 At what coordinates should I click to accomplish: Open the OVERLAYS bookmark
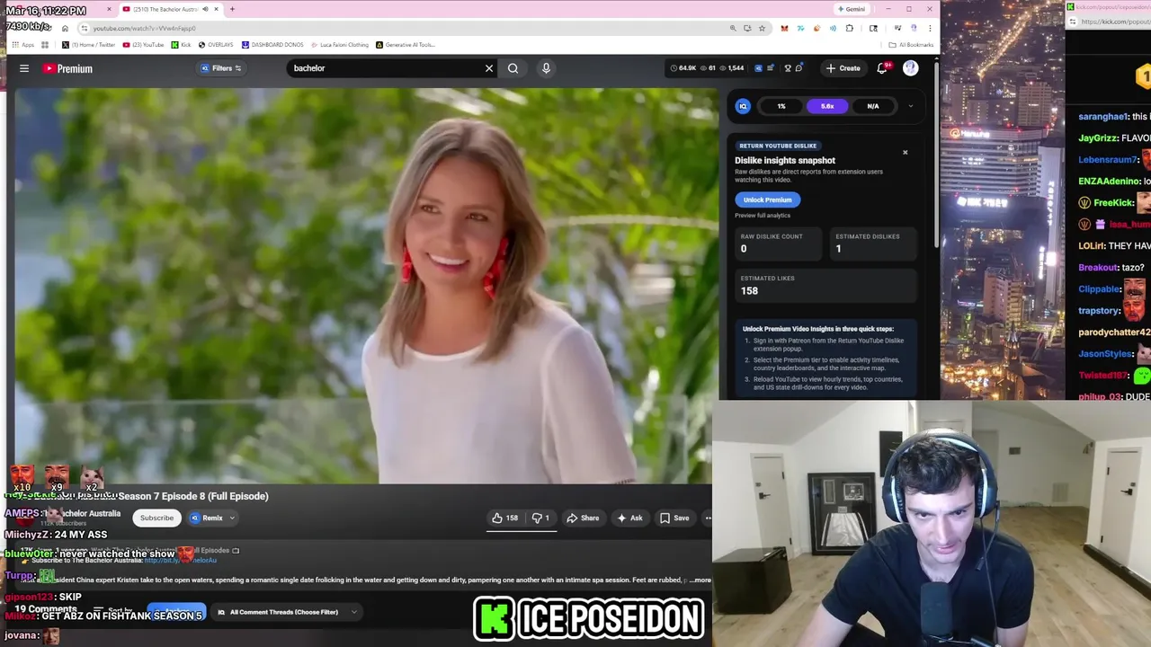click(x=216, y=45)
